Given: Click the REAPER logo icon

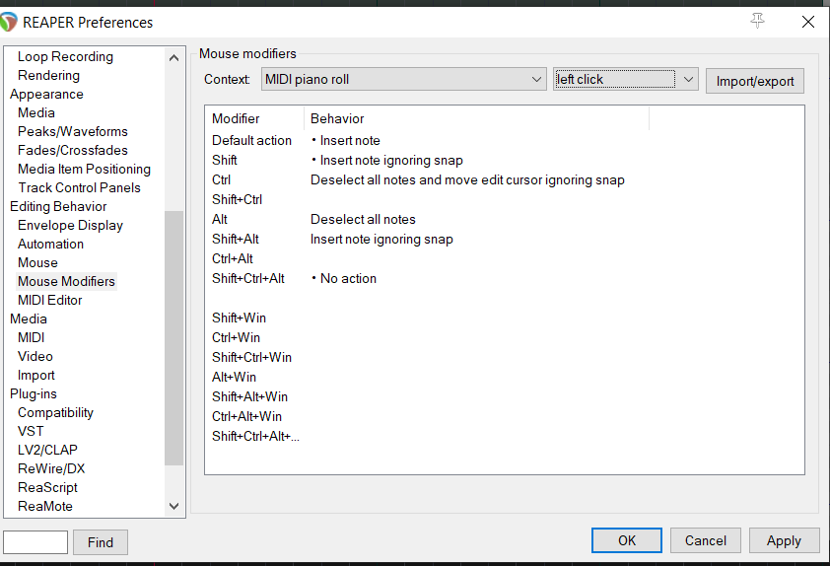Looking at the screenshot, I should click(x=9, y=23).
